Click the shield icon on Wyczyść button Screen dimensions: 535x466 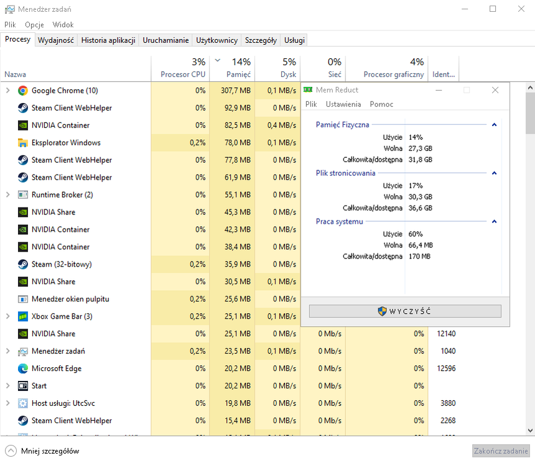pyautogui.click(x=382, y=311)
